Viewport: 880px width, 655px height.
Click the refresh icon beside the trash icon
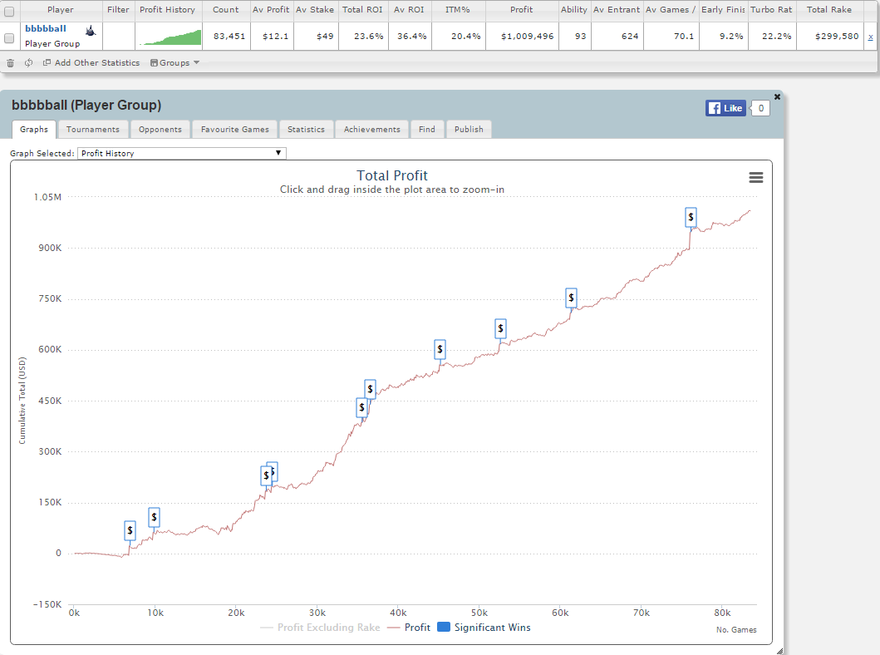pos(28,63)
